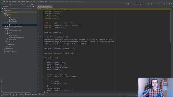The image size is (173, 97).
Task: Click the VCS history clock icon
Action: tap(164, 4)
